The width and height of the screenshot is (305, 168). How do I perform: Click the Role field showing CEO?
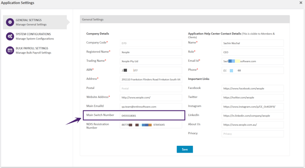tap(253, 52)
